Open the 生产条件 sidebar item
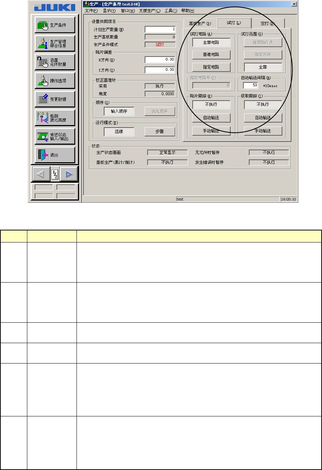Image resolution: width=322 pixels, height=470 pixels. (x=55, y=25)
